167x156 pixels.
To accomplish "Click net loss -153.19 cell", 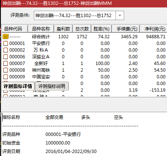I will (157, 90).
